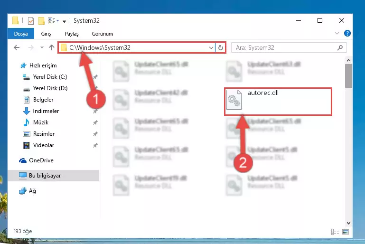This screenshot has width=365, height=244.
Task: Switch to the Giriş ribbon tab
Action: point(46,34)
